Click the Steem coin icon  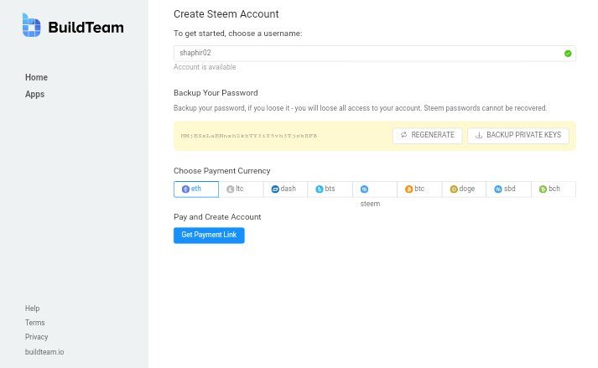pos(364,189)
